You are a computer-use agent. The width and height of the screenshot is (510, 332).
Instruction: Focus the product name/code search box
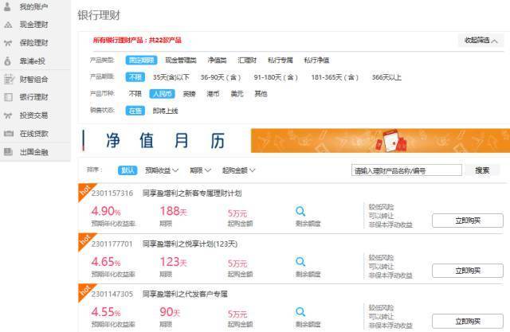pyautogui.click(x=406, y=170)
